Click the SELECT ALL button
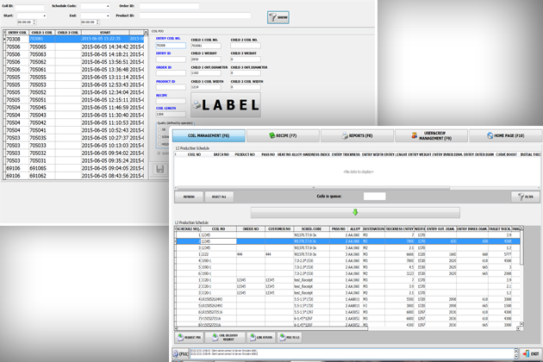543x362 pixels. point(218,197)
